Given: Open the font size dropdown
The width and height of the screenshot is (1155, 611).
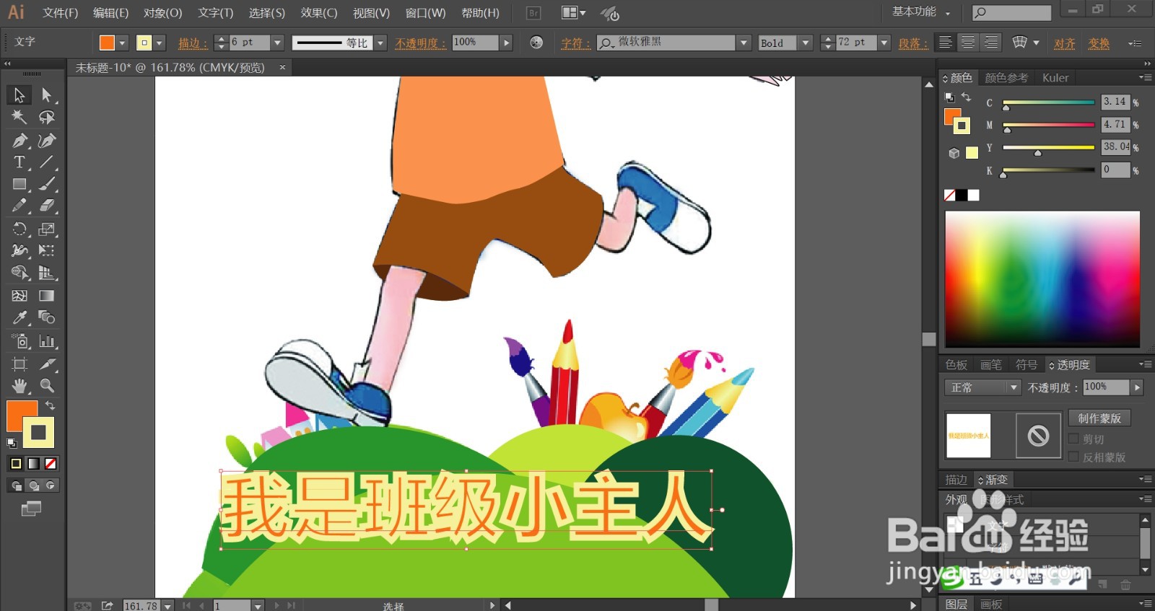Looking at the screenshot, I should click(884, 43).
